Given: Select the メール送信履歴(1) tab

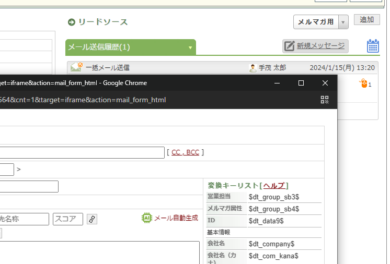Looking at the screenshot, I should pyautogui.click(x=131, y=47).
